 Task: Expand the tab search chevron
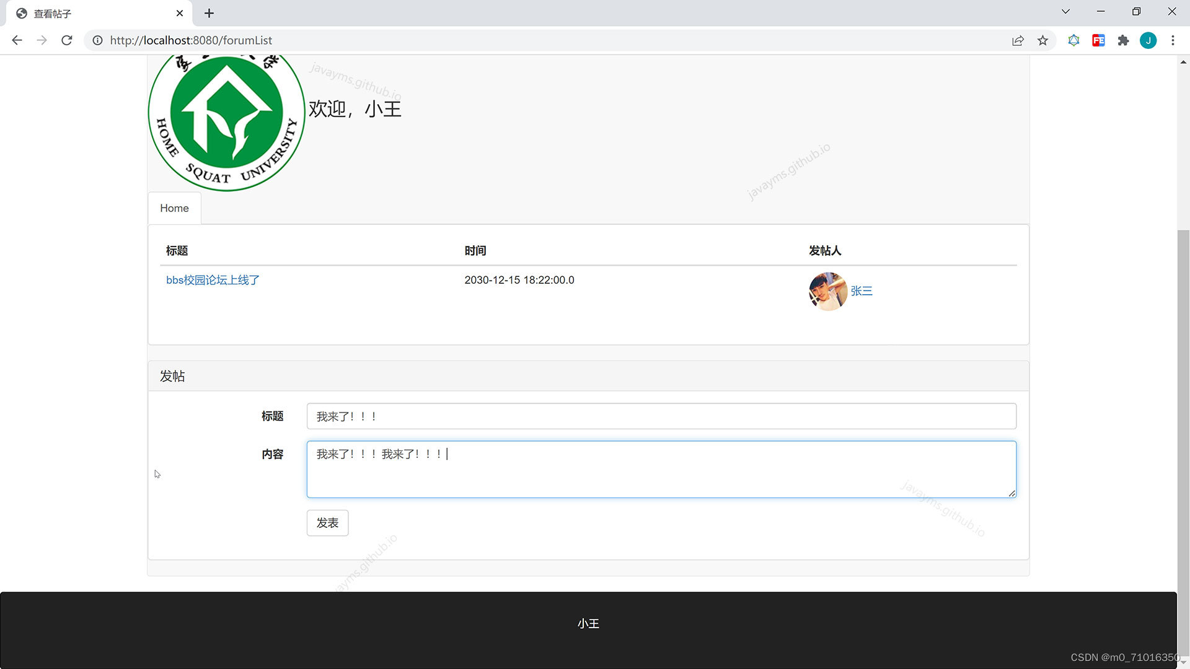(1065, 12)
